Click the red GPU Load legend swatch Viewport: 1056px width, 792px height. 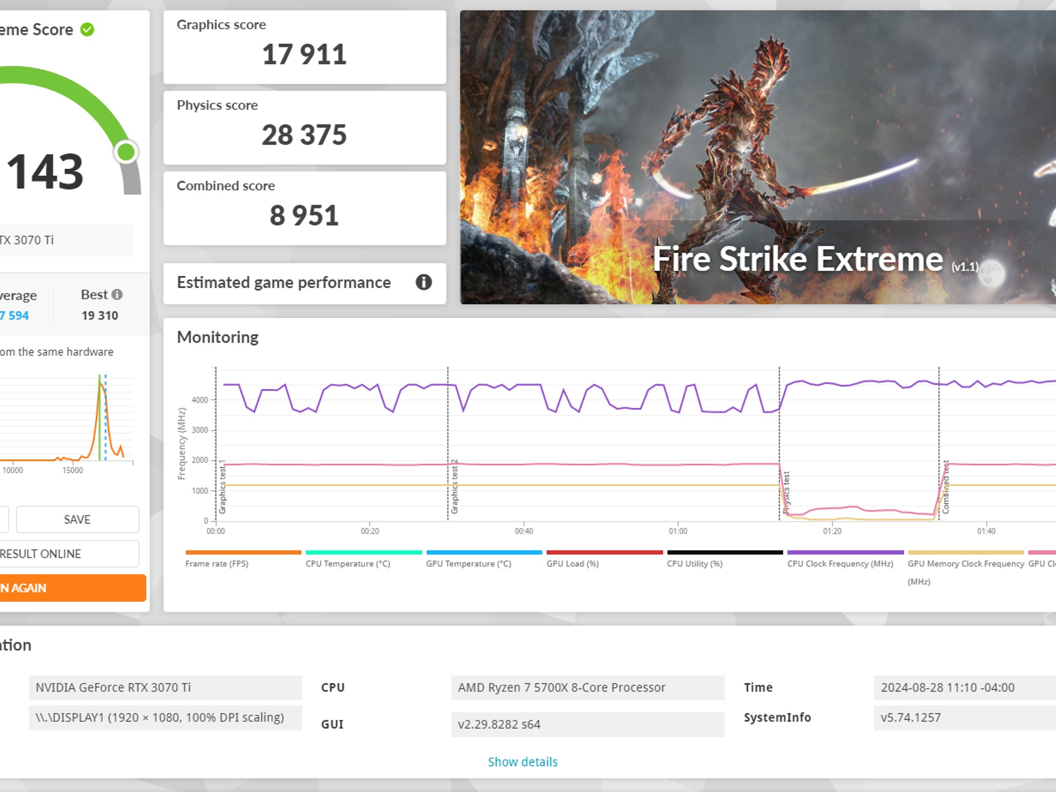tap(605, 552)
